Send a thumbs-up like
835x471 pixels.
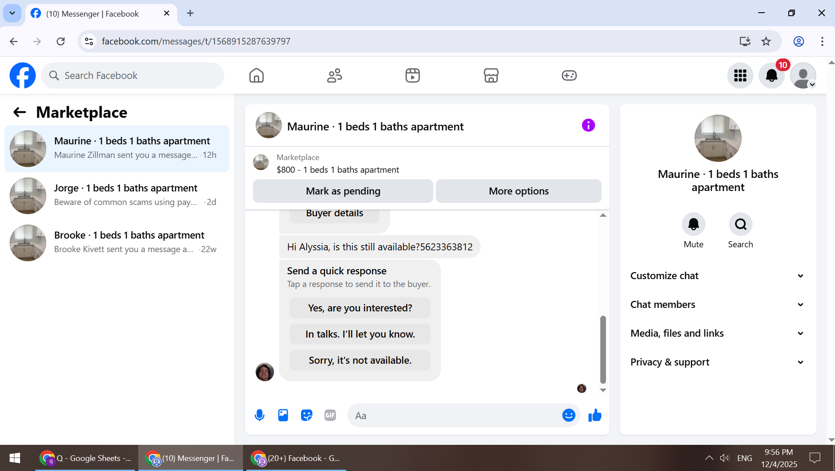tap(595, 415)
